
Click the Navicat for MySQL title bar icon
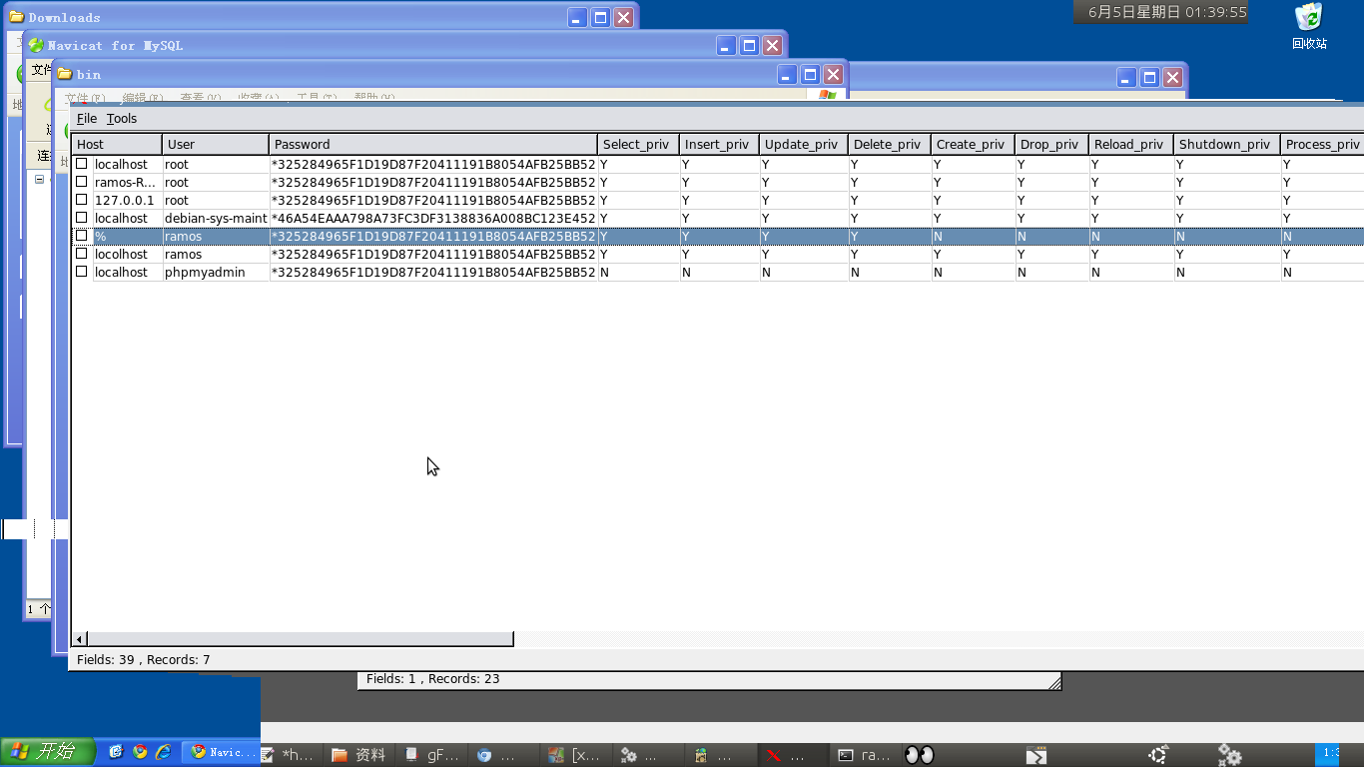[x=36, y=45]
